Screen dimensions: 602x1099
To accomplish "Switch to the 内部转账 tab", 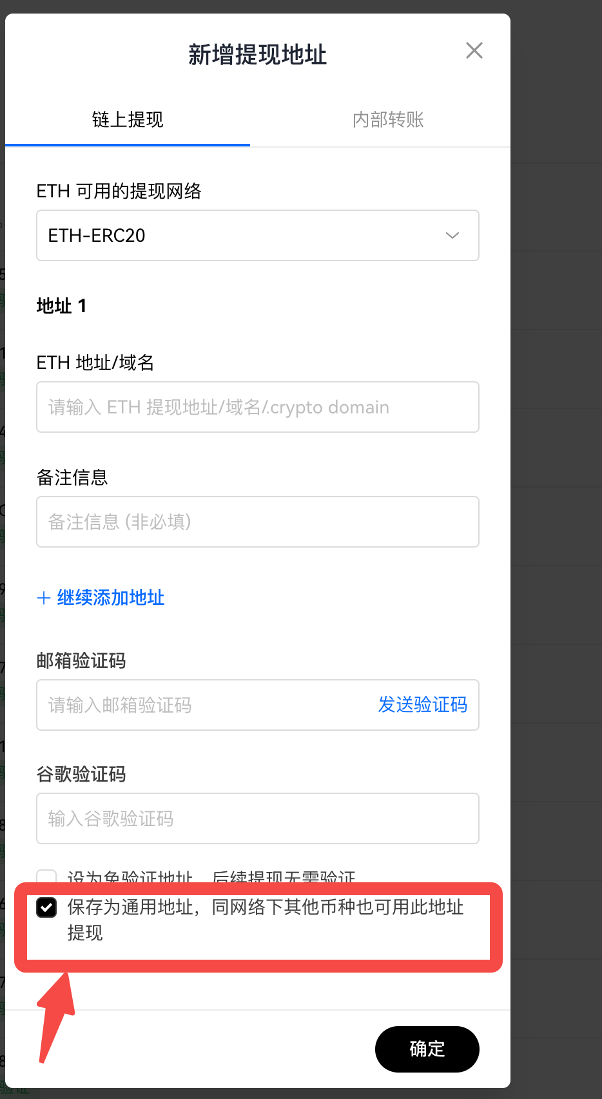I will tap(388, 120).
